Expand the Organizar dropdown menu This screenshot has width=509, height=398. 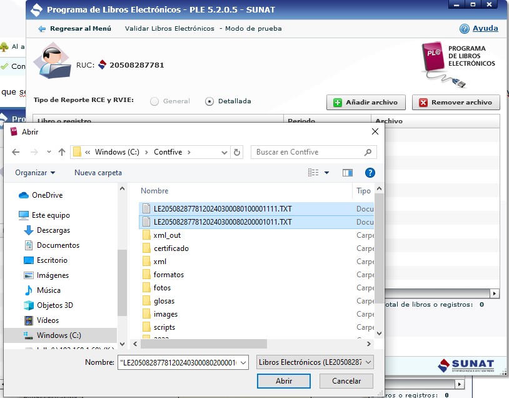35,173
